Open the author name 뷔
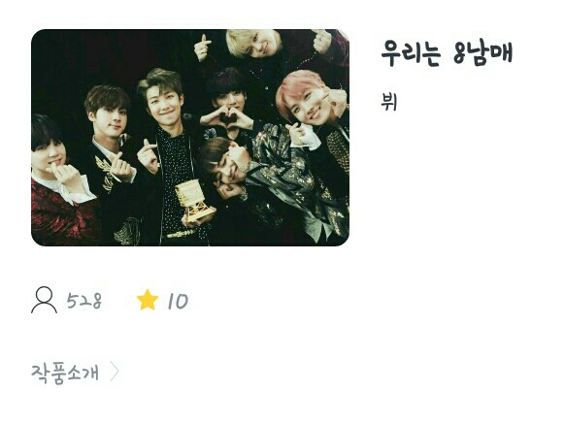 tap(389, 102)
